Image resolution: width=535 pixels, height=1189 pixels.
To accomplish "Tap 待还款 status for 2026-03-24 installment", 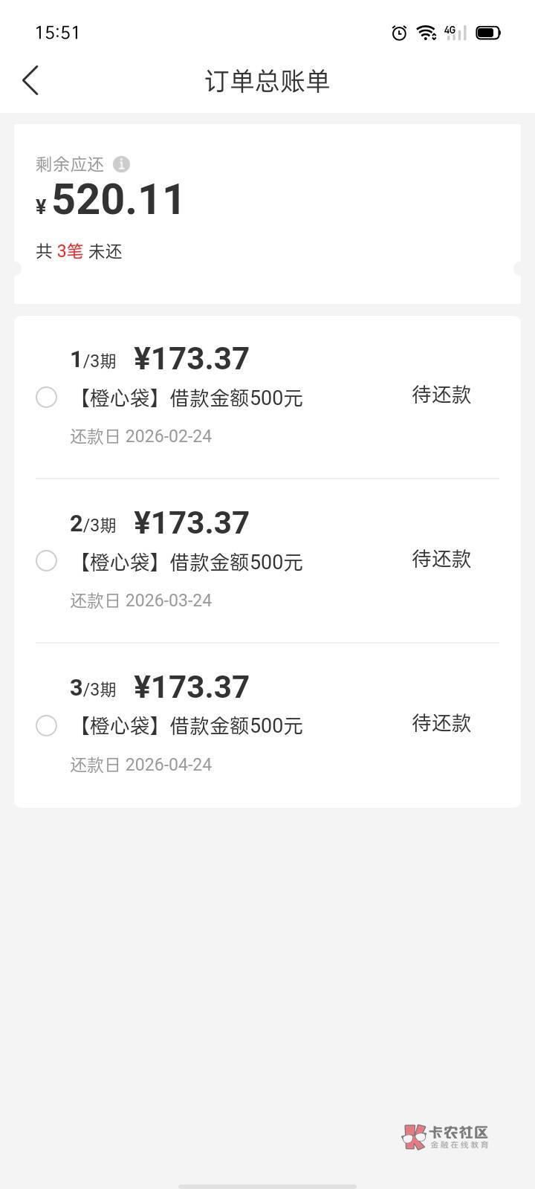I will click(441, 559).
